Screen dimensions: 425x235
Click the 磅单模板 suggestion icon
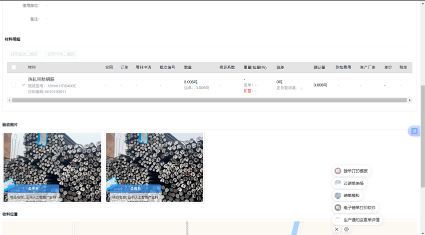click(x=338, y=195)
